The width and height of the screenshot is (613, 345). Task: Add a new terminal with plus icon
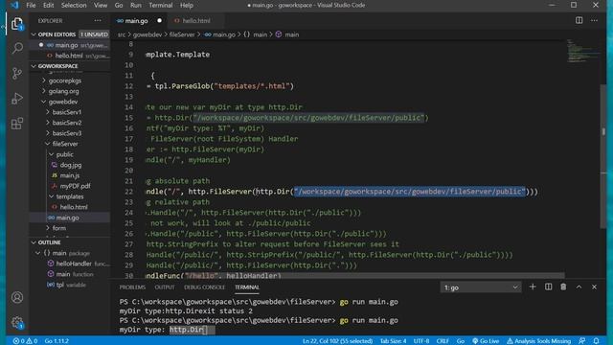(533, 287)
